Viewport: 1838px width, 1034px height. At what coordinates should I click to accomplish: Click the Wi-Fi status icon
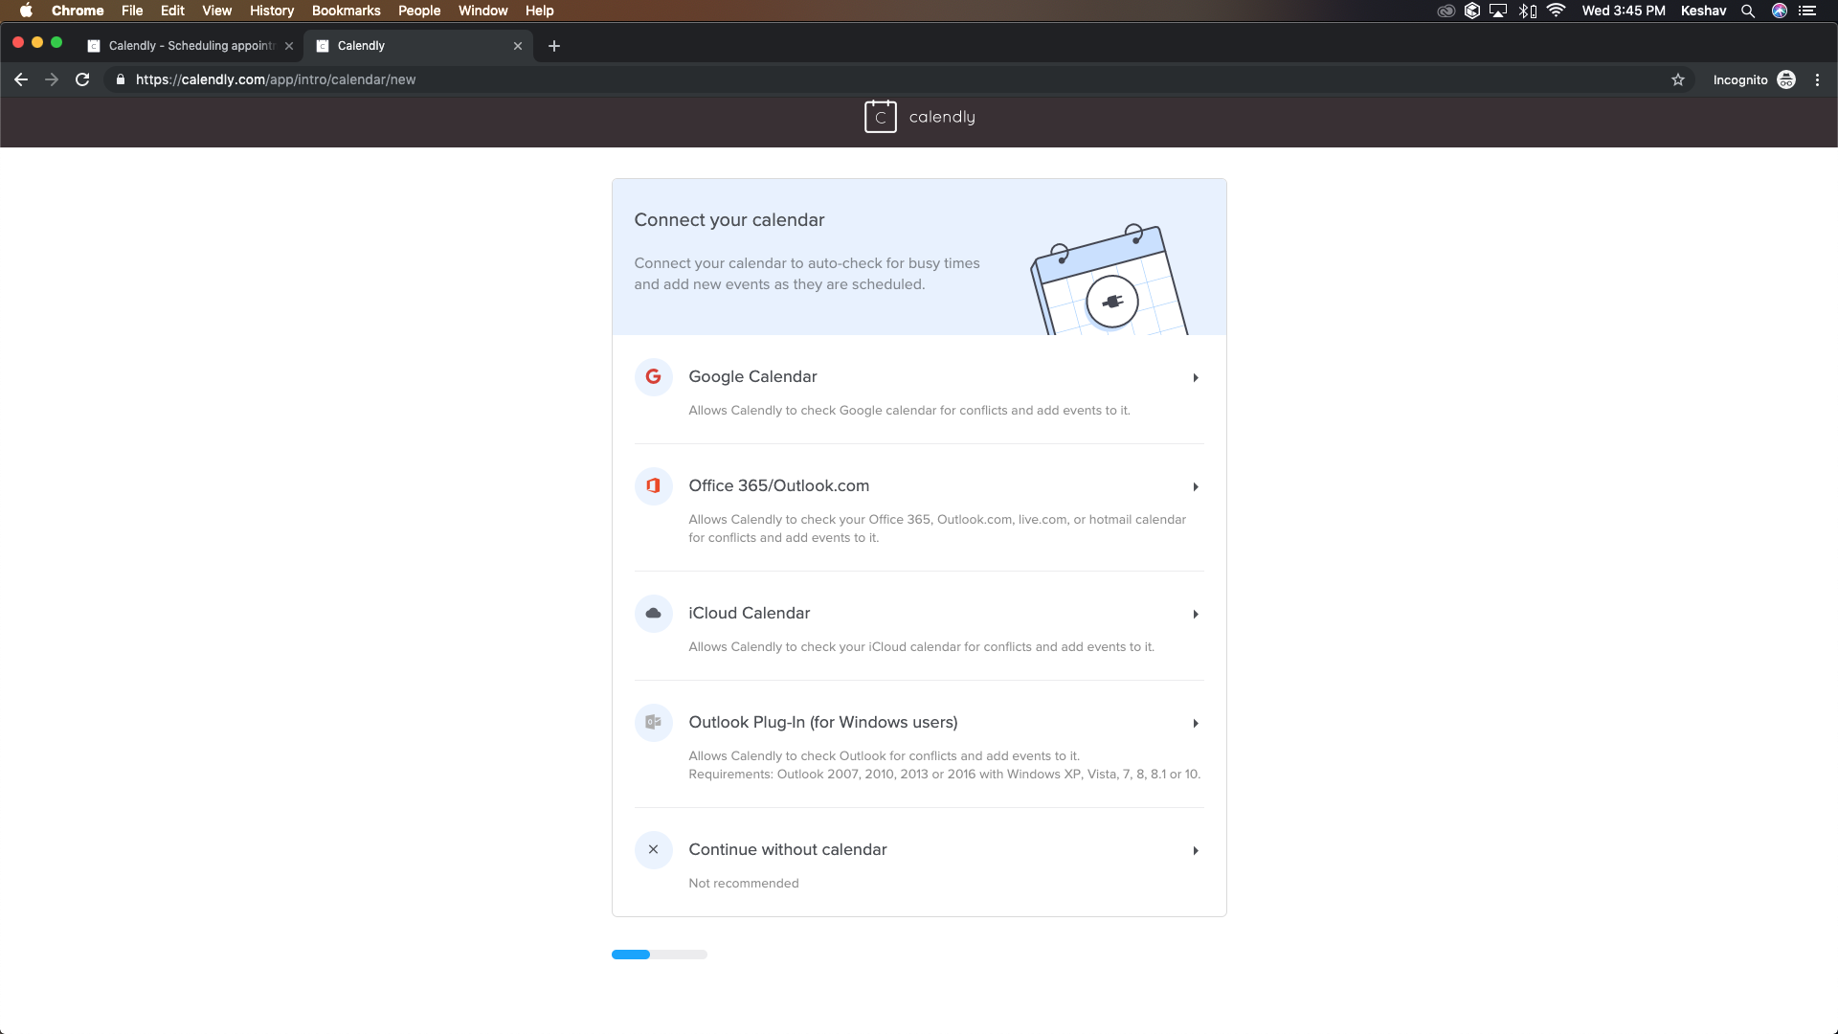(1556, 11)
